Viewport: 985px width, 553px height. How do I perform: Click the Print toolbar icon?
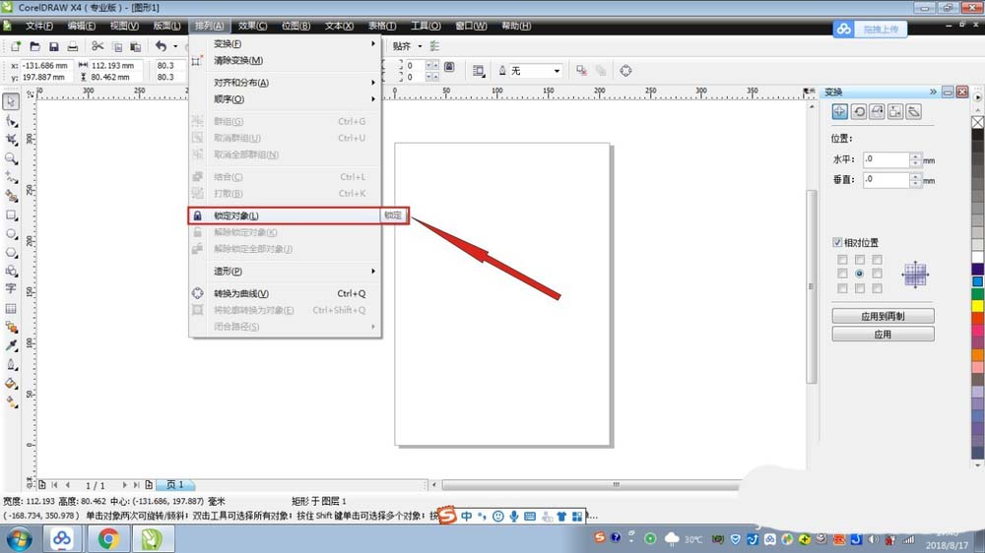point(73,46)
